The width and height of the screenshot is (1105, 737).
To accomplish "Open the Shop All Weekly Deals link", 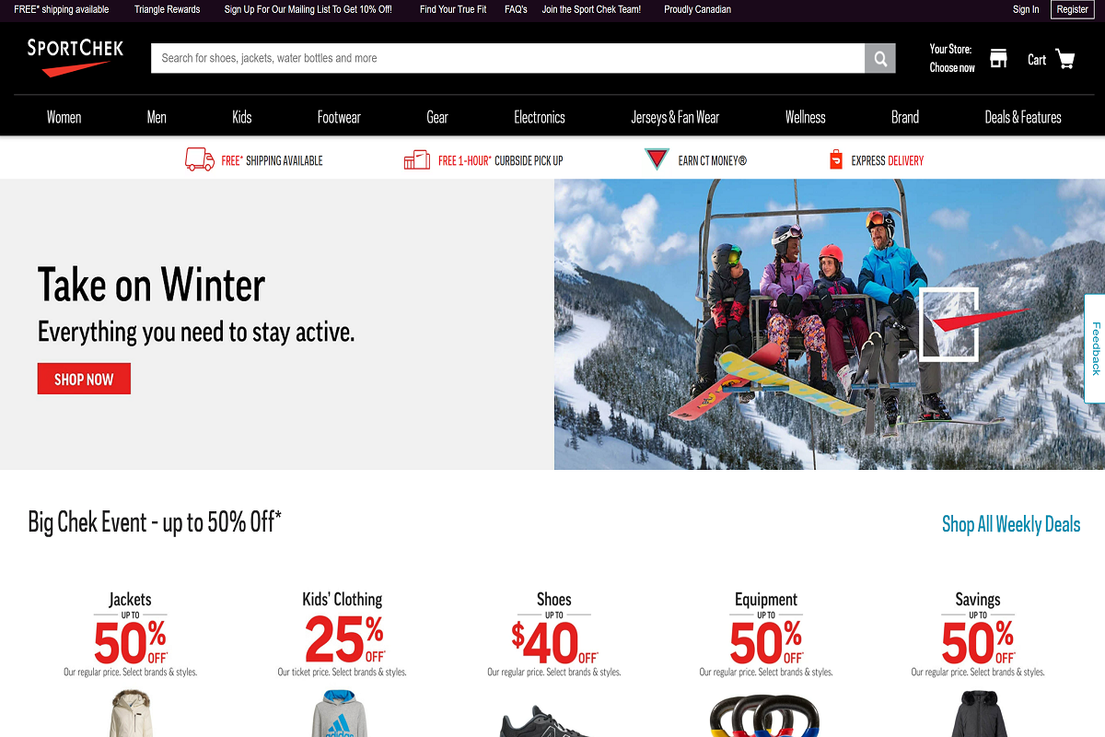I will [x=1011, y=524].
